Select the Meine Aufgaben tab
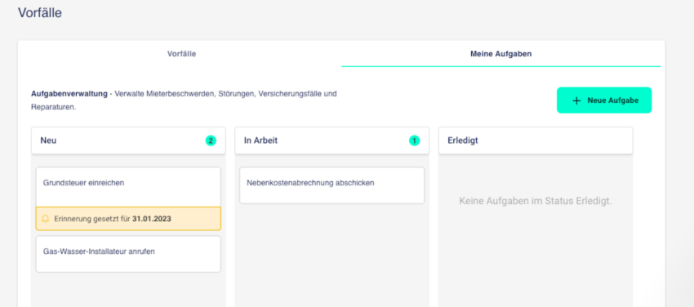This screenshot has height=307, width=694. coord(501,54)
